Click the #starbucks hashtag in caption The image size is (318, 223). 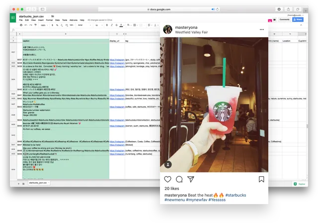[x=236, y=195]
